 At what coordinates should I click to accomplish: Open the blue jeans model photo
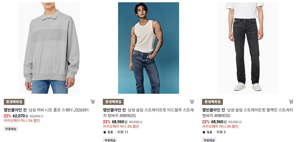149,48
